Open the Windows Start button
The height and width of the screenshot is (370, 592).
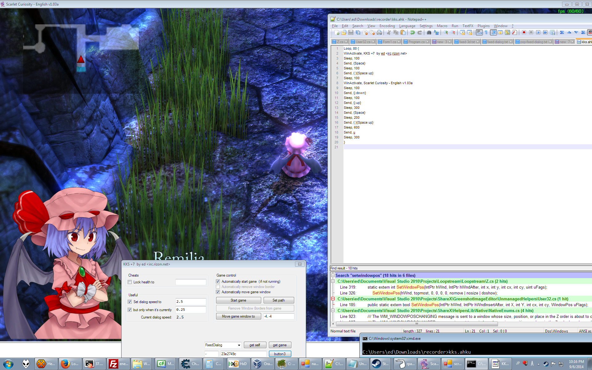[8, 364]
